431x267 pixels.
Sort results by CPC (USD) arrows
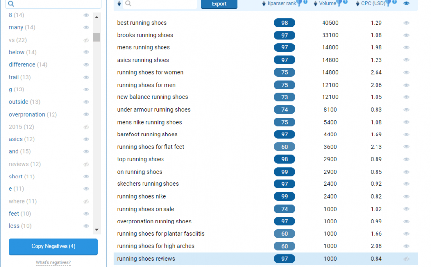[x=357, y=3]
